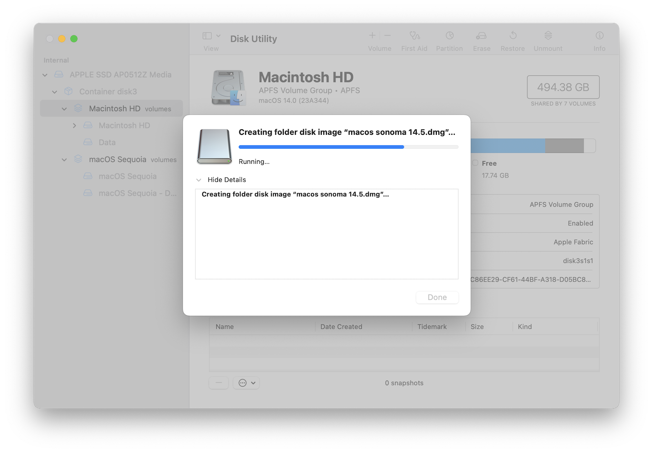Click the disk image icon in dialog
The width and height of the screenshot is (653, 453).
pyautogui.click(x=215, y=147)
